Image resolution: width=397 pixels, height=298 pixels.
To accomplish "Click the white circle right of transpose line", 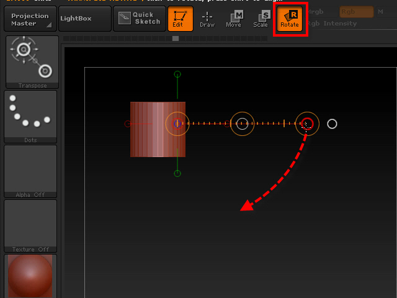I will coord(332,124).
